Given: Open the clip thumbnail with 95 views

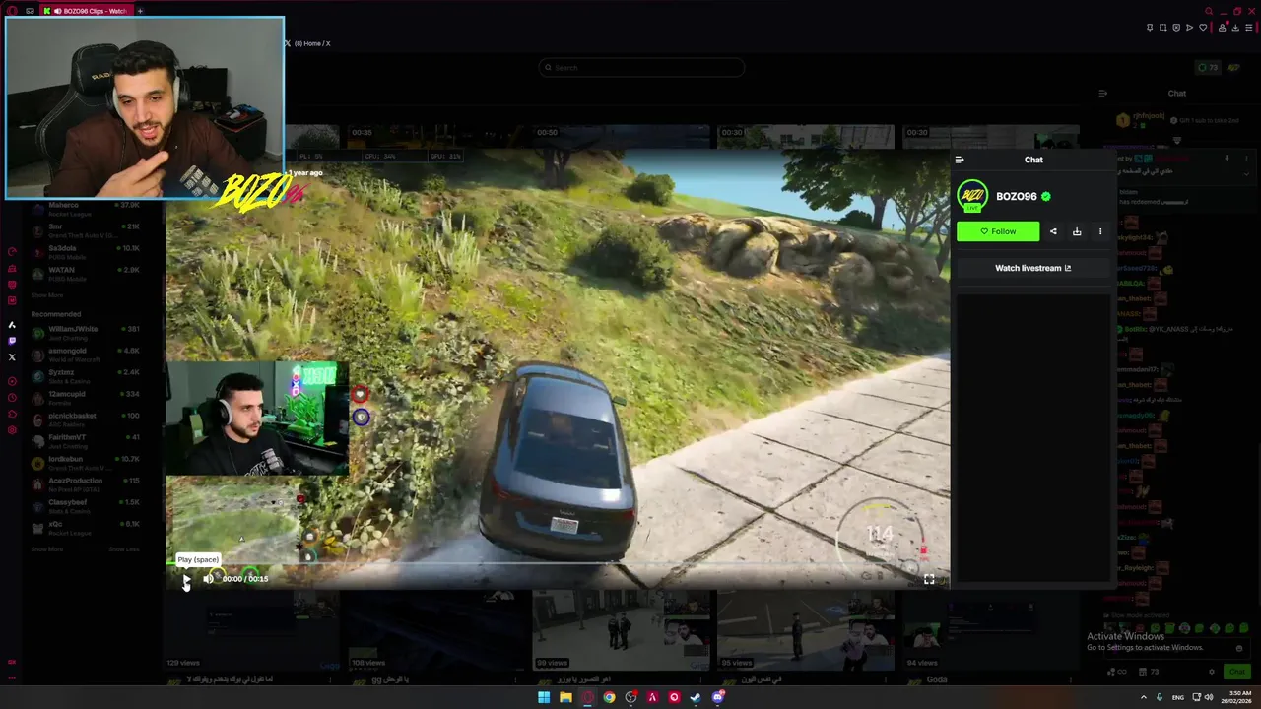Looking at the screenshot, I should click(806, 630).
